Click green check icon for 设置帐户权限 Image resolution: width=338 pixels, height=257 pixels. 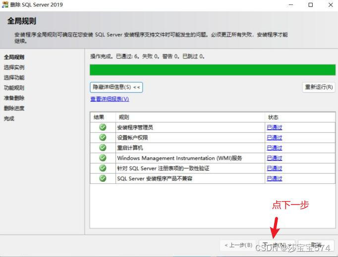(x=103, y=137)
